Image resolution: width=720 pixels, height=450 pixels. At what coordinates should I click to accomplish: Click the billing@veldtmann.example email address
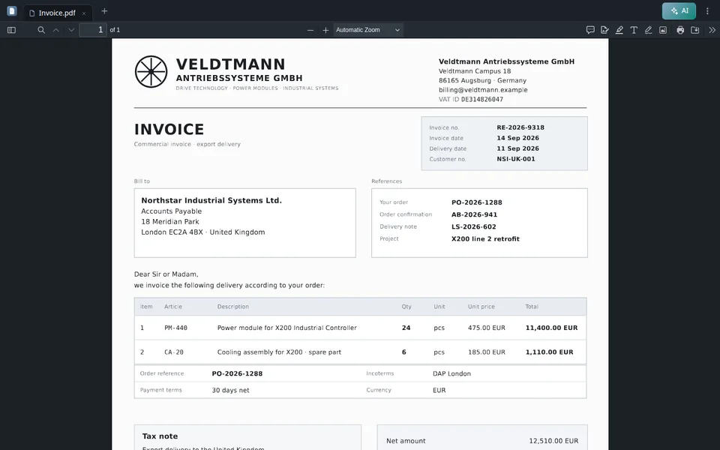coord(483,90)
